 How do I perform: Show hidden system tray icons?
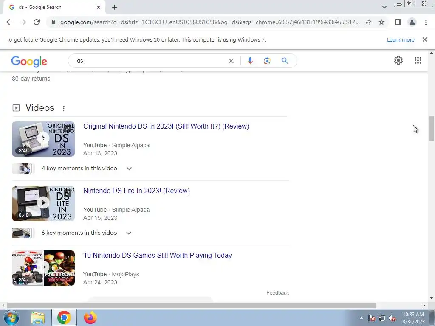[x=361, y=318]
